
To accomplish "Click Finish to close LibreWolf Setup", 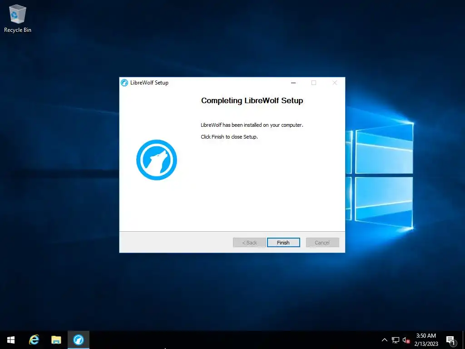I will (283, 243).
